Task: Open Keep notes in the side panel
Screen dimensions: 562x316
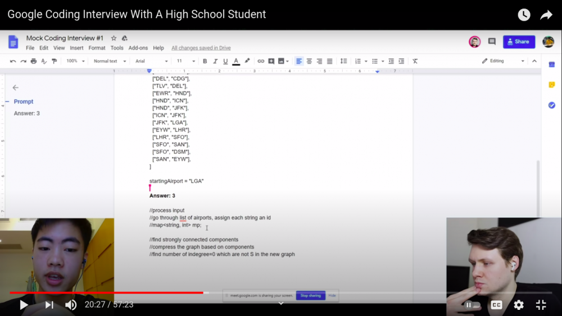Action: tap(552, 85)
